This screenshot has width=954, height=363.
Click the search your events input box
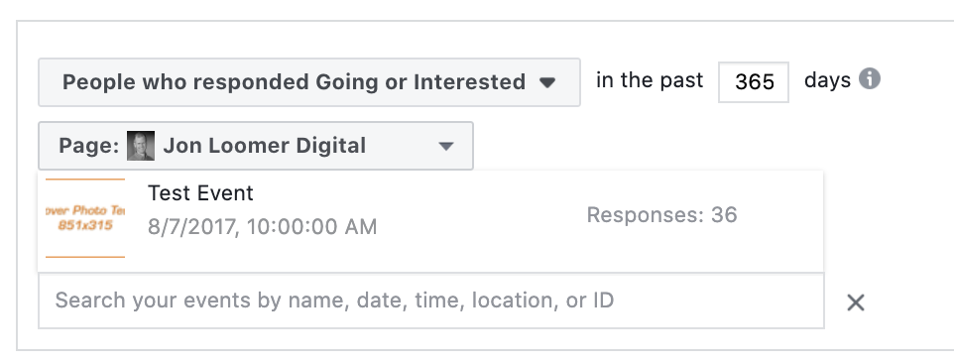point(431,301)
